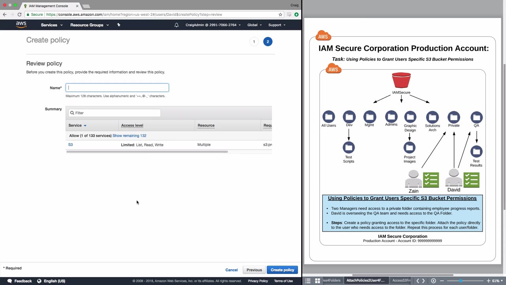The width and height of the screenshot is (506, 285).
Task: Go to step 1 of Create policy
Action: tap(254, 42)
